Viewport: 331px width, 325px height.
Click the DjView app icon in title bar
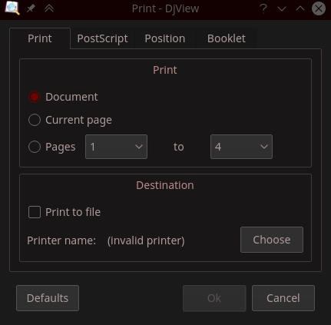(x=12, y=8)
